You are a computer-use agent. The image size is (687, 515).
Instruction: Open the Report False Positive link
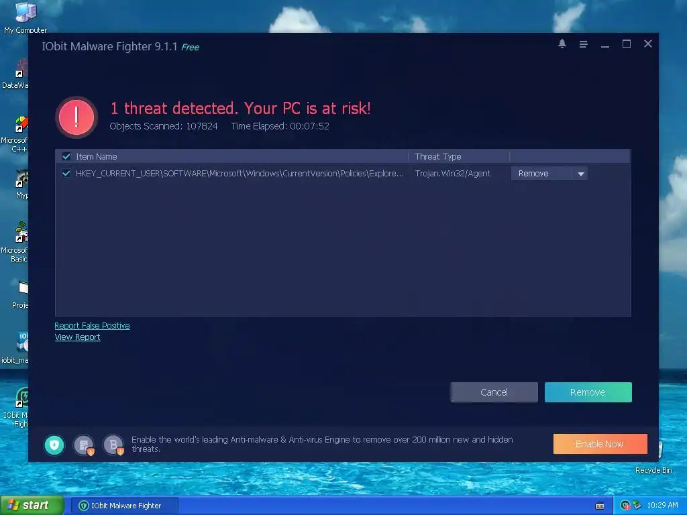[x=92, y=325]
